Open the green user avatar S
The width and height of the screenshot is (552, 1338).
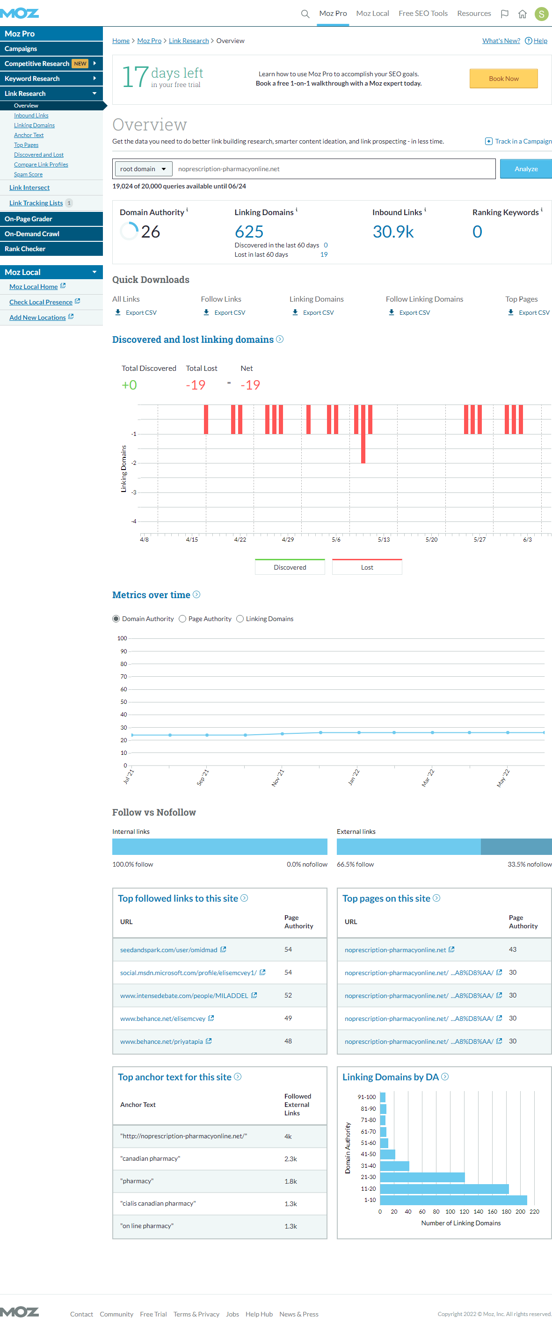point(542,14)
